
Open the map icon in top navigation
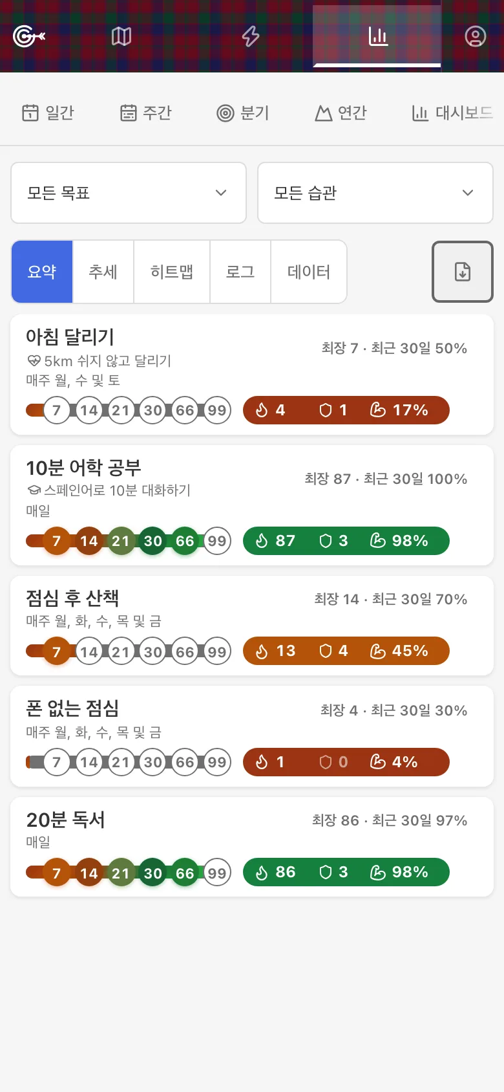tap(121, 36)
